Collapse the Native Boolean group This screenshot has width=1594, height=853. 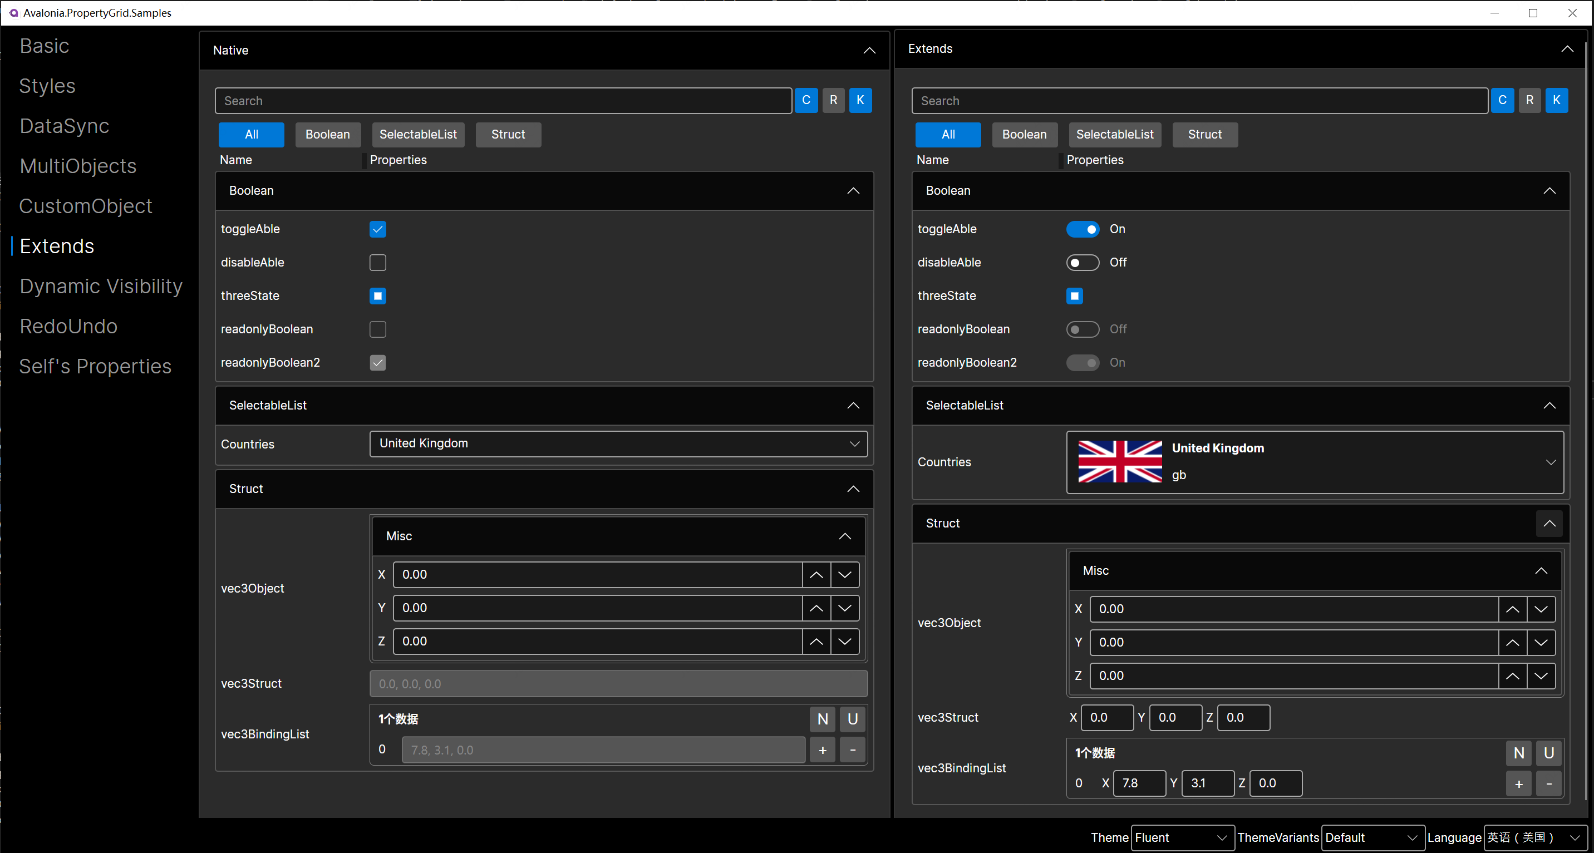click(853, 190)
